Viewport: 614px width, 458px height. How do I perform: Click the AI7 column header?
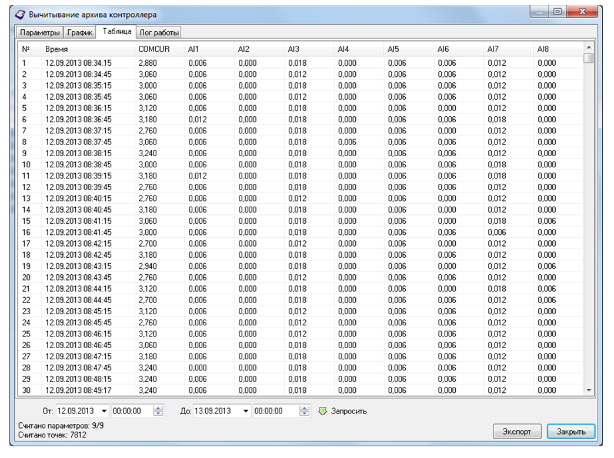click(493, 49)
